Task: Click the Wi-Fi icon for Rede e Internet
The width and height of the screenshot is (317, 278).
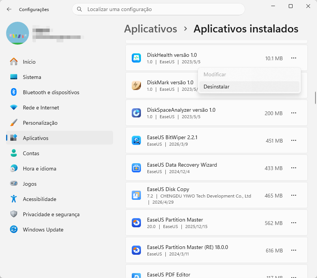Action: tap(14, 108)
